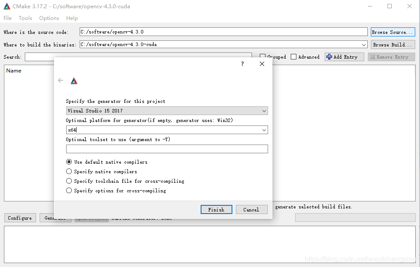Close the generator dialog with X
420x267 pixels.
(262, 64)
